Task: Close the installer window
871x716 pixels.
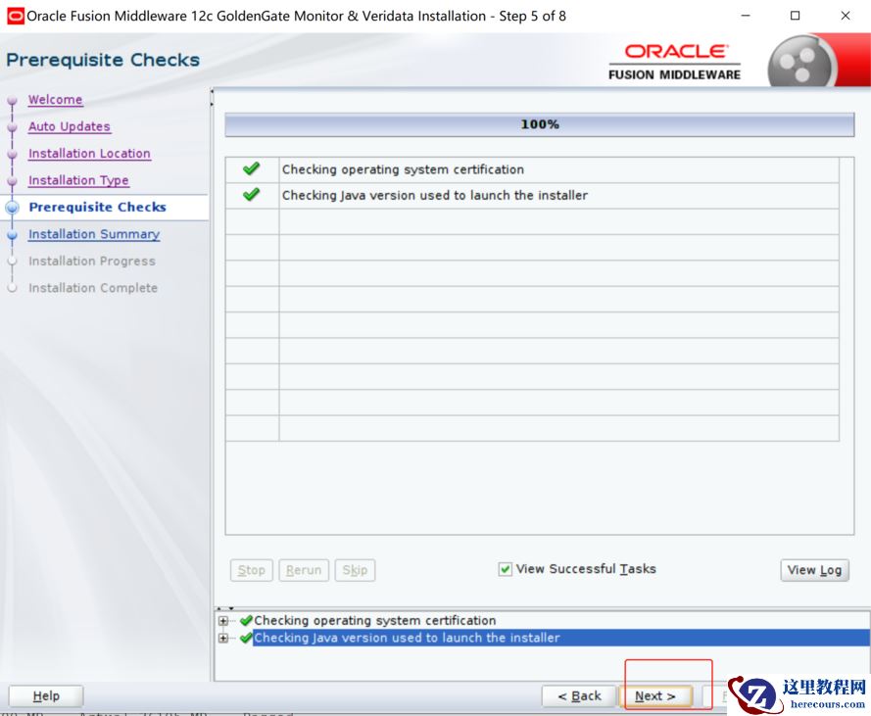Action: [x=846, y=16]
